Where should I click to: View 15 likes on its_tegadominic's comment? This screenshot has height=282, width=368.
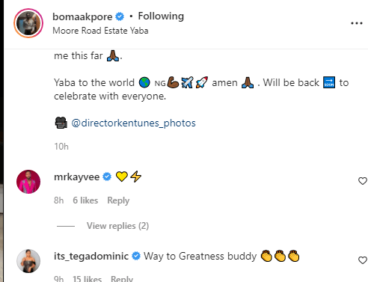click(87, 278)
